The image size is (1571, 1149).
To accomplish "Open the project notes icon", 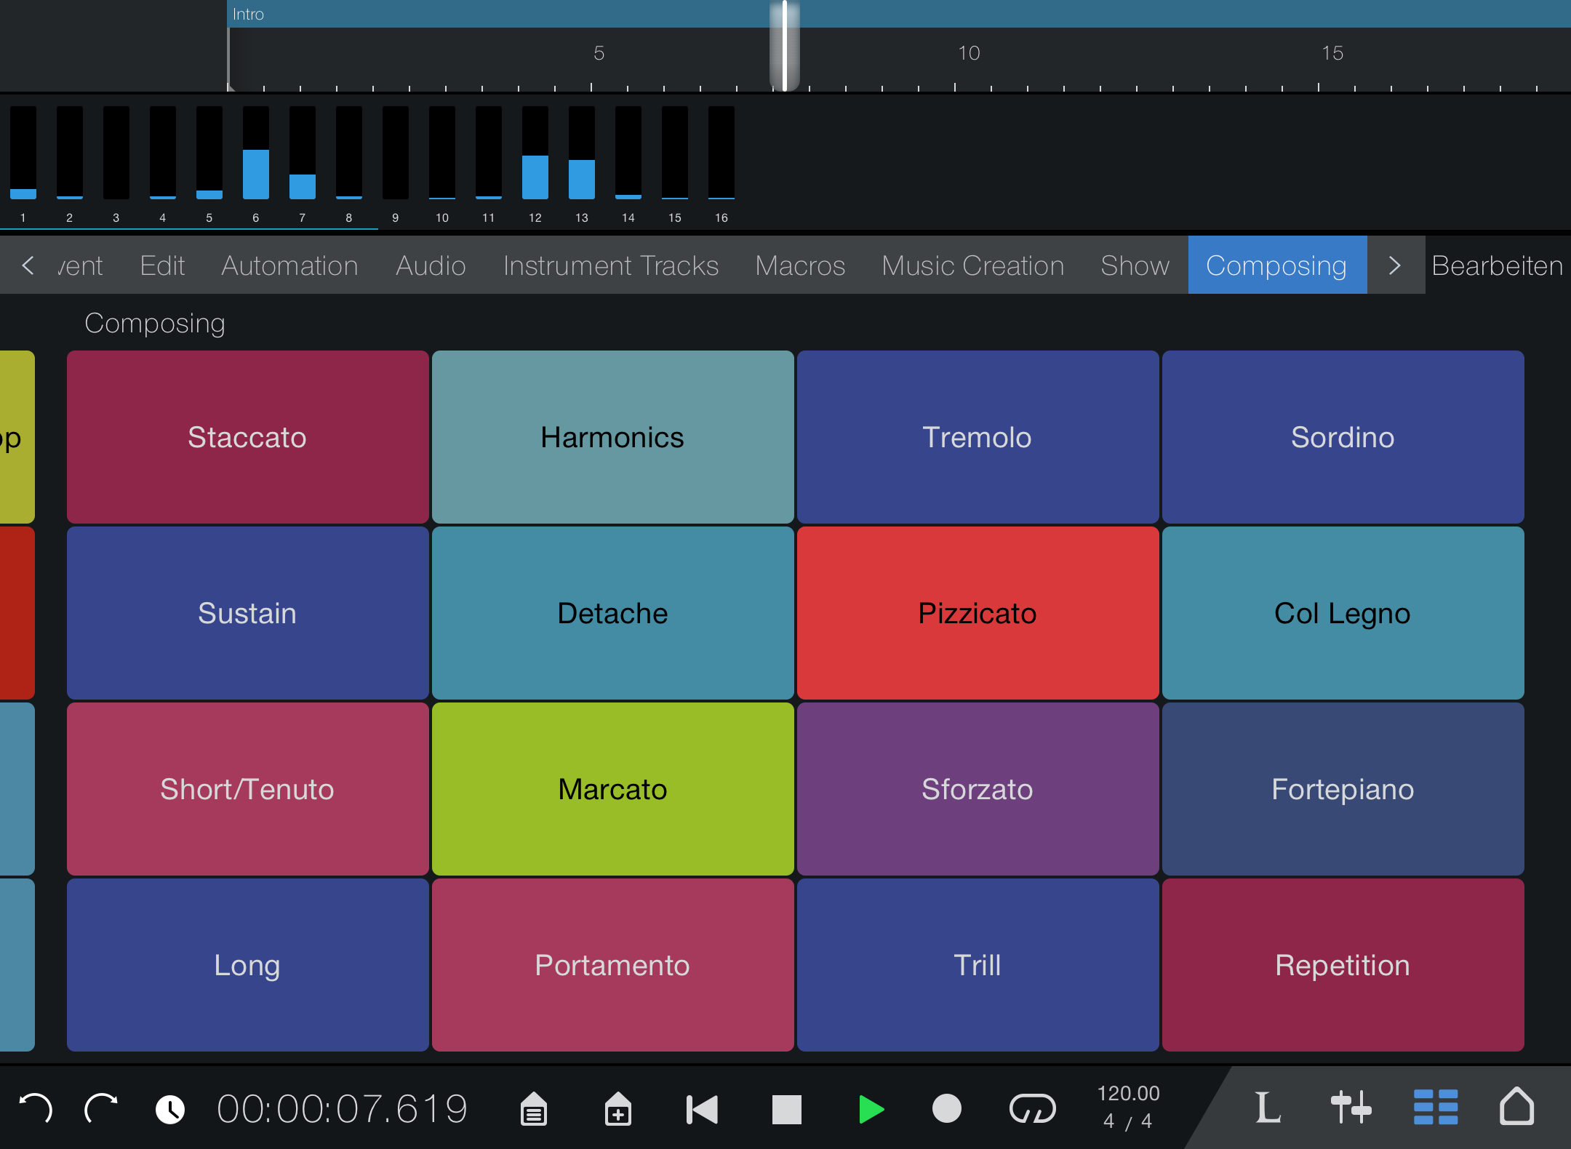I will (x=533, y=1108).
